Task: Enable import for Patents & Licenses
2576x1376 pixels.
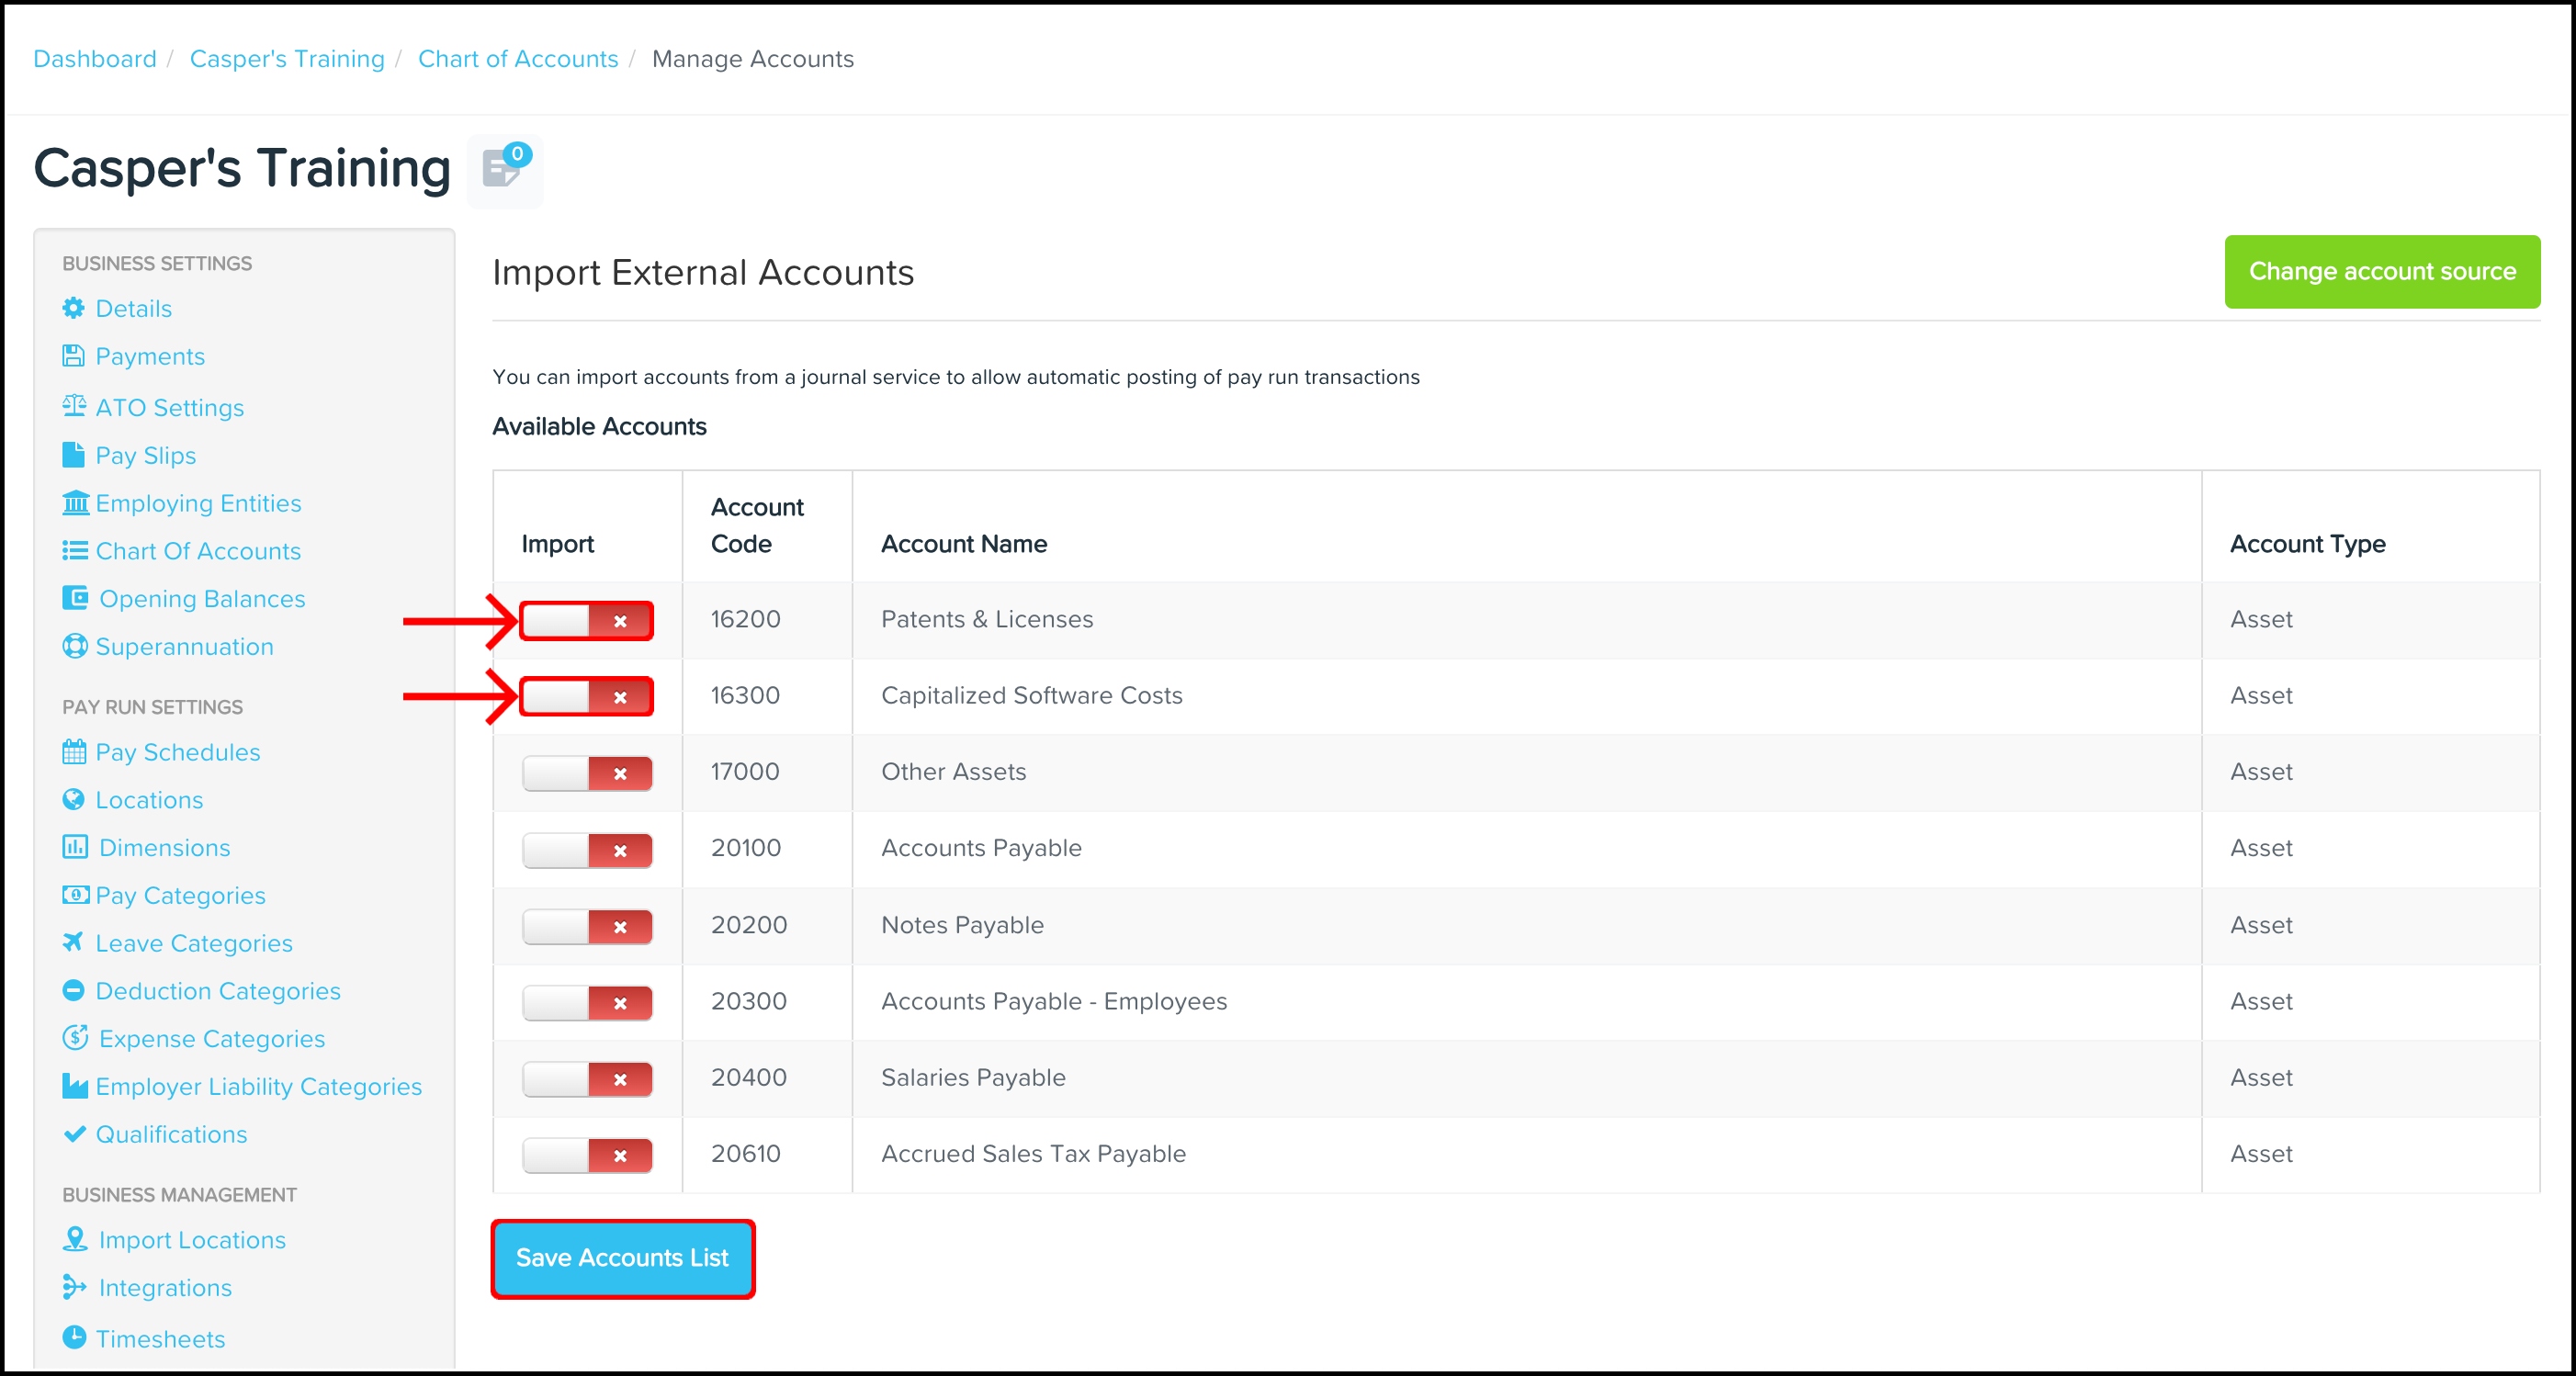Action: (587, 621)
